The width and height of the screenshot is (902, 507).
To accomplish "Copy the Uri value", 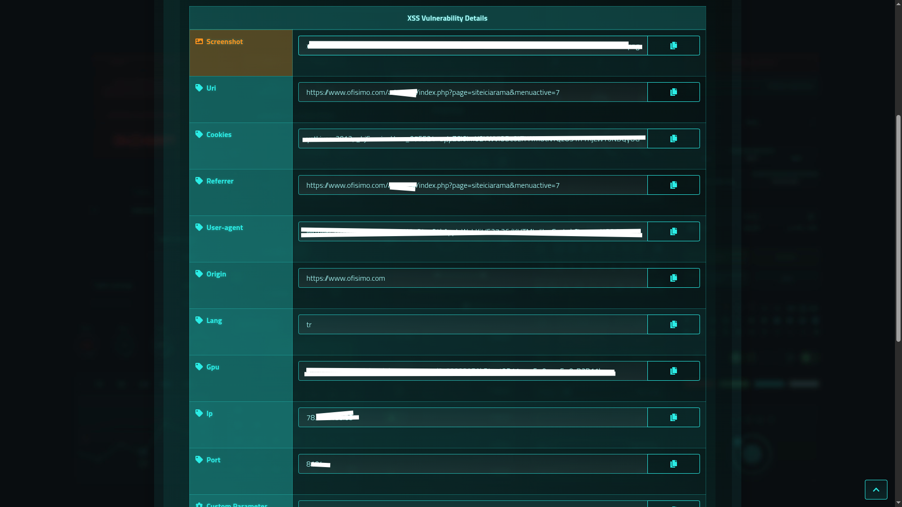I will [x=673, y=92].
